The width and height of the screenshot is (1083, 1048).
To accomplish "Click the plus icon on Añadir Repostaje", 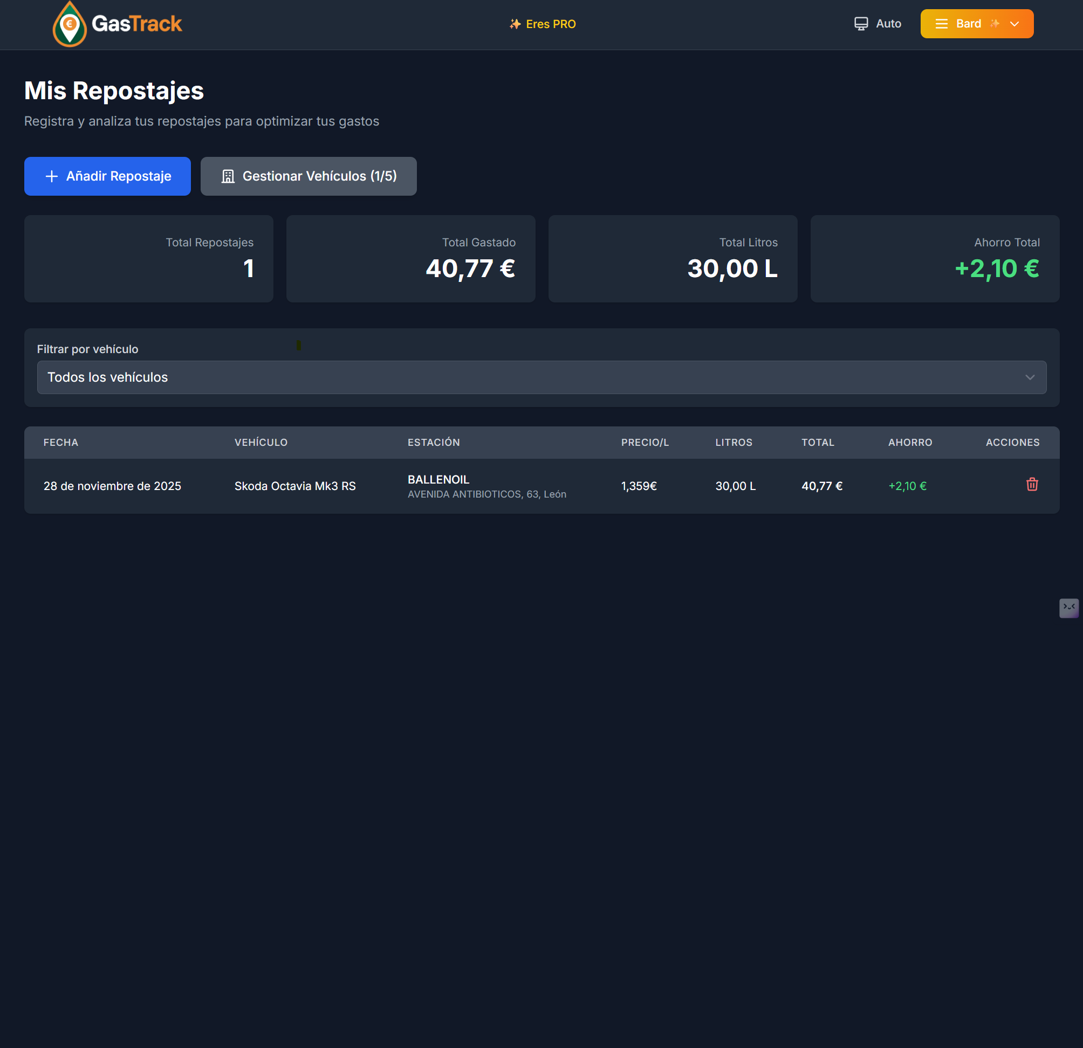I will (x=51, y=176).
